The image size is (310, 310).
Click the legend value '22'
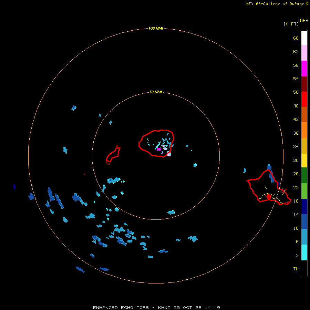coord(296,187)
